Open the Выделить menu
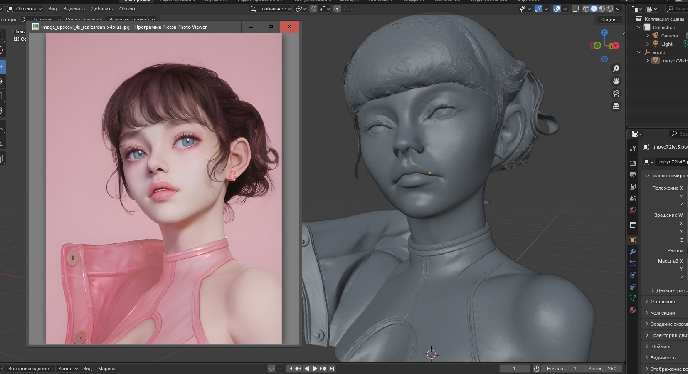 coord(74,9)
